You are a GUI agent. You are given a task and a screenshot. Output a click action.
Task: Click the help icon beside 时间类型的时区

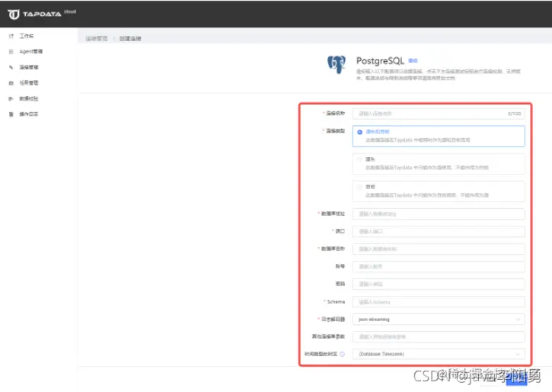coord(342,354)
